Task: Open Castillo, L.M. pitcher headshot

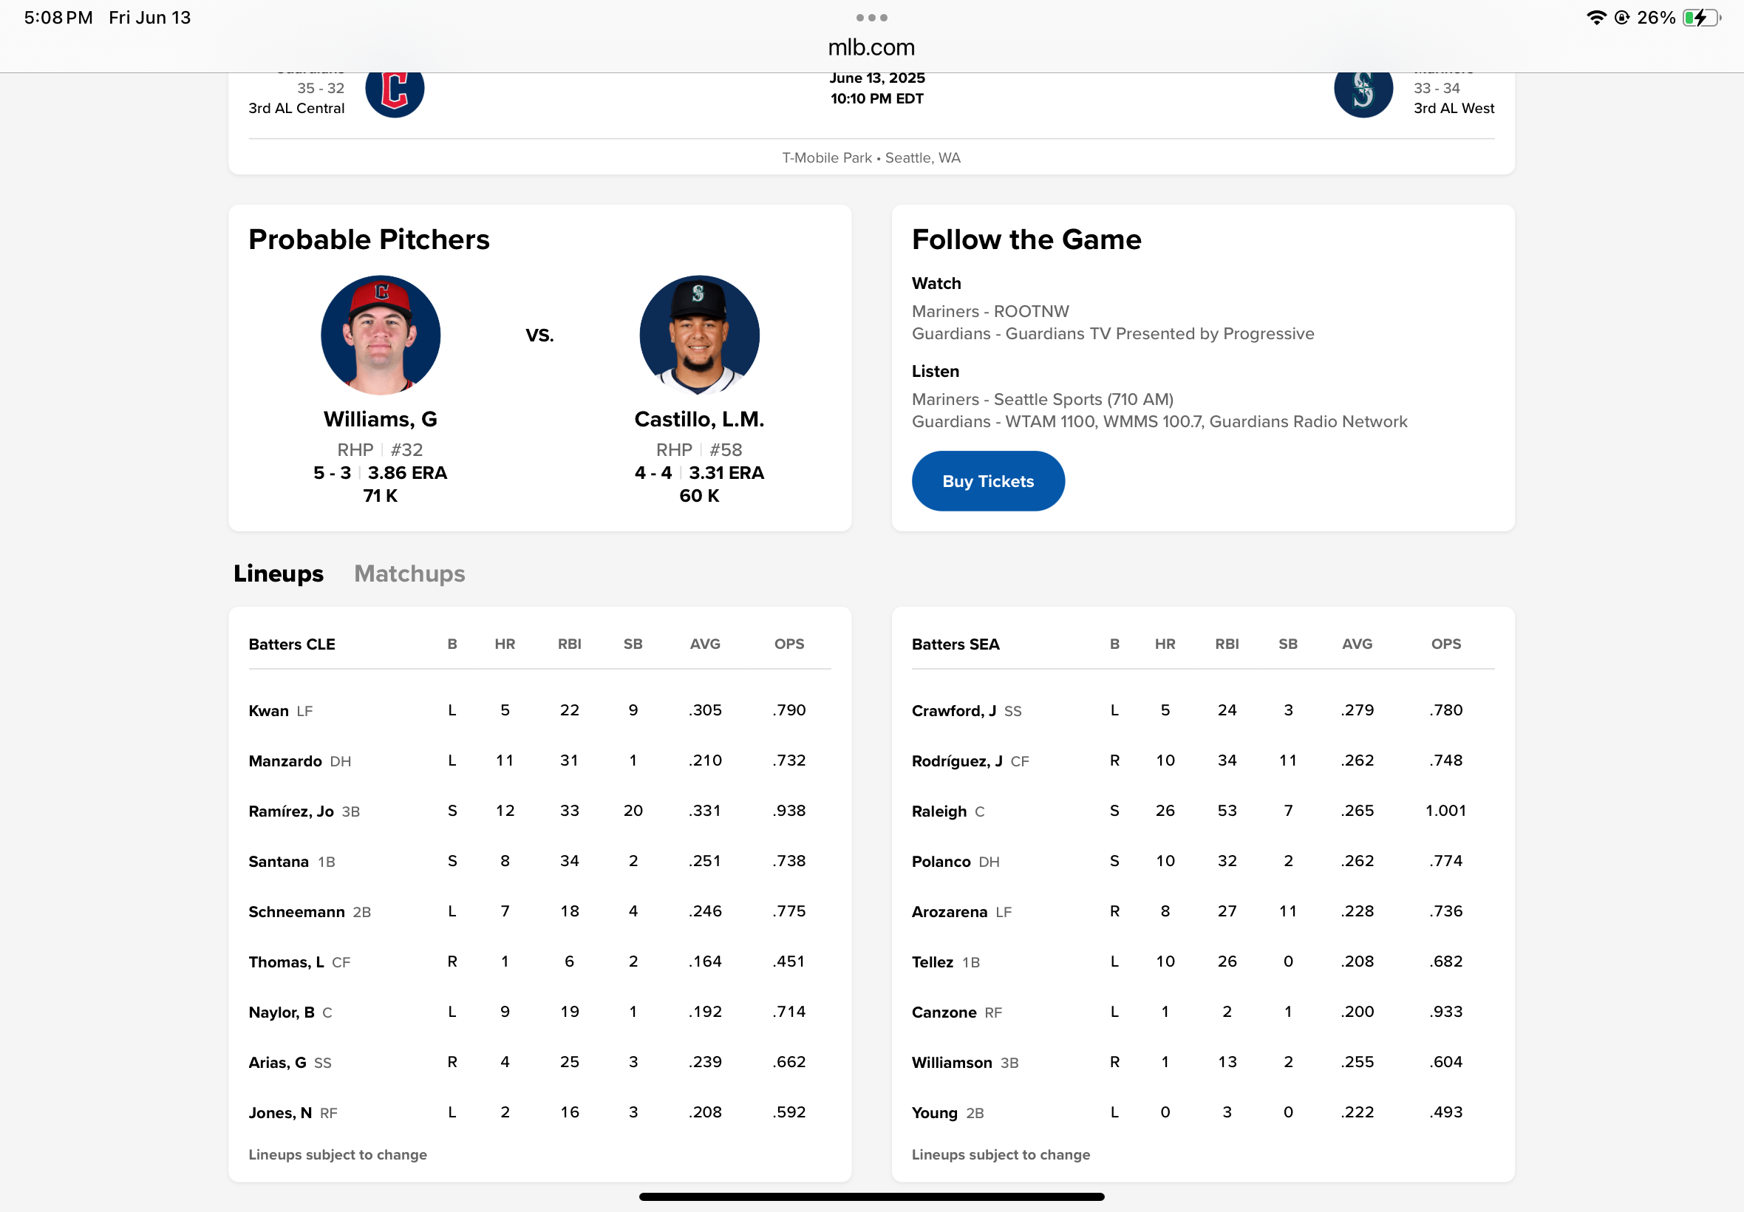Action: coord(698,335)
